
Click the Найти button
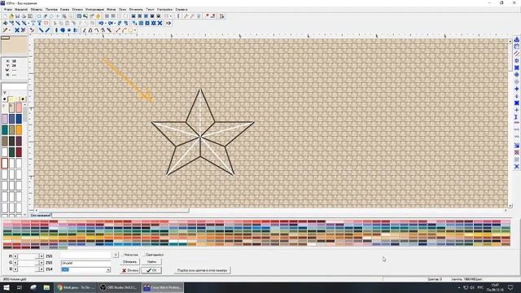click(152, 262)
